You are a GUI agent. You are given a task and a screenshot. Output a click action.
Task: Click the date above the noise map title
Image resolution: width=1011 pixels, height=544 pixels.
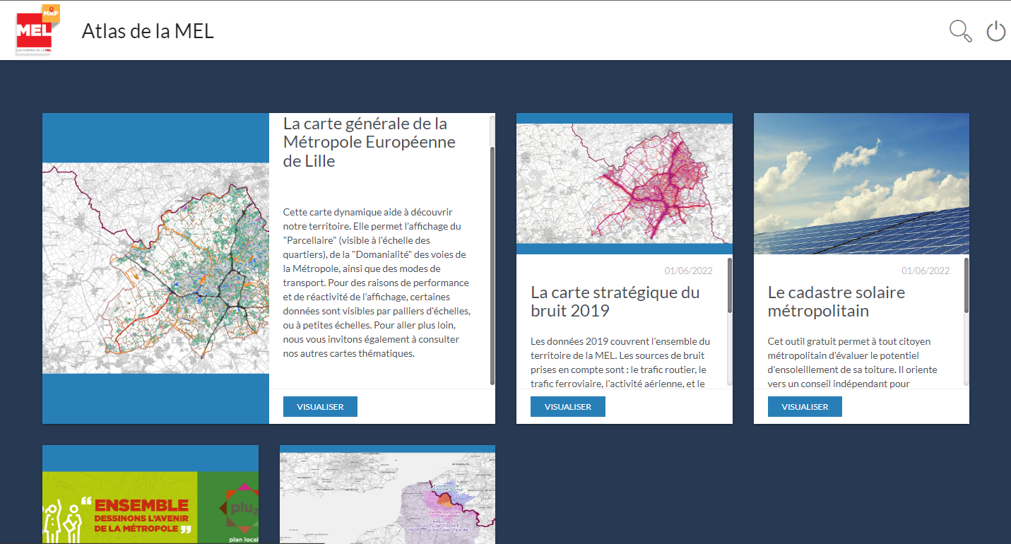pyautogui.click(x=689, y=271)
